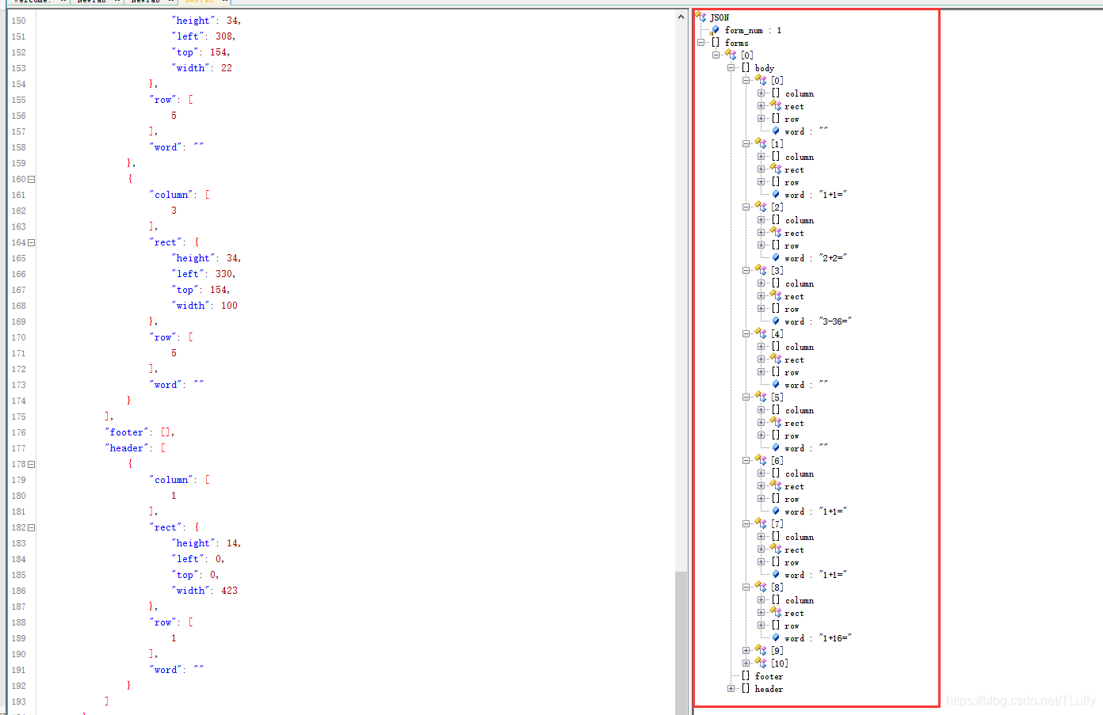The height and width of the screenshot is (715, 1103).
Task: Toggle the code fold marker on line 160
Action: pos(32,179)
